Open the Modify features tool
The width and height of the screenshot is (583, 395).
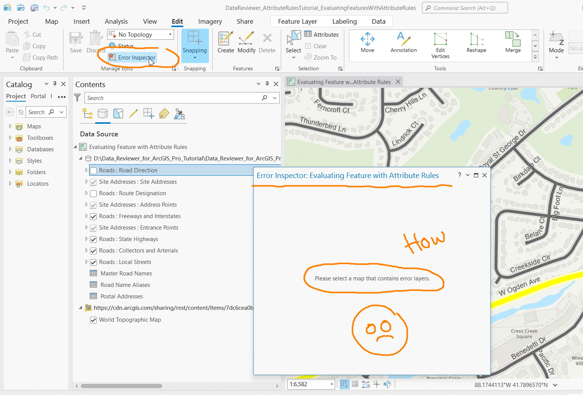tap(246, 42)
